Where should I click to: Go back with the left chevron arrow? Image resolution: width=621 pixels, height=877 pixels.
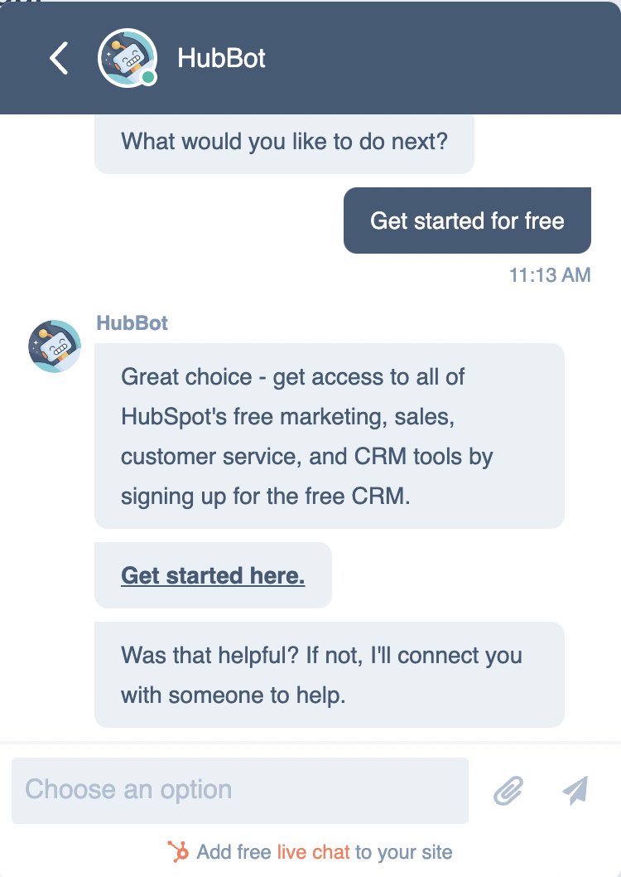(x=57, y=58)
